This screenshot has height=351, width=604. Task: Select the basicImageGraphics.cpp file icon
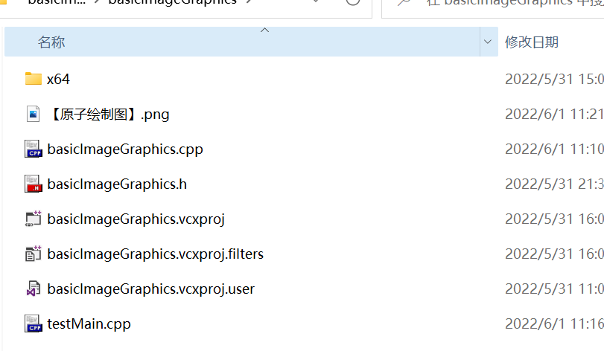(x=33, y=149)
